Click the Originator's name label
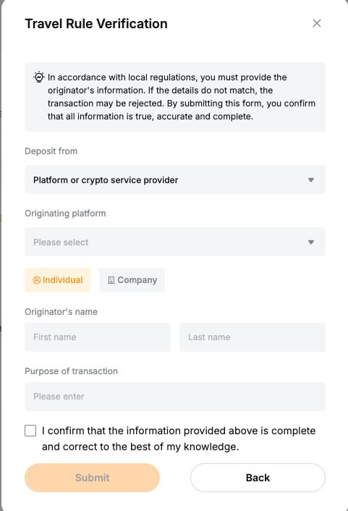 click(x=61, y=312)
